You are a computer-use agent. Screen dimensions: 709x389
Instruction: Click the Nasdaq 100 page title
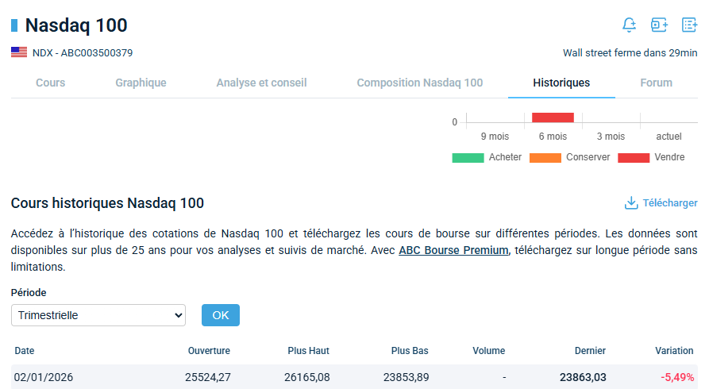click(x=76, y=25)
